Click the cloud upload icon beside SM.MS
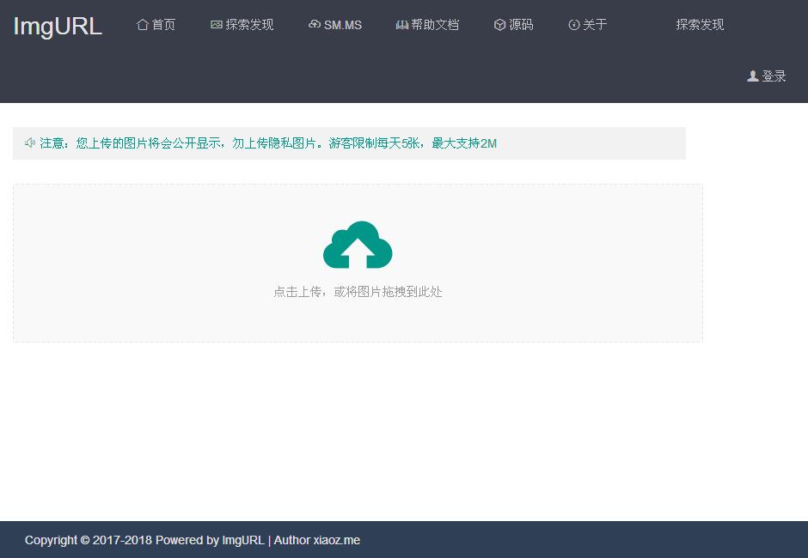 (315, 24)
